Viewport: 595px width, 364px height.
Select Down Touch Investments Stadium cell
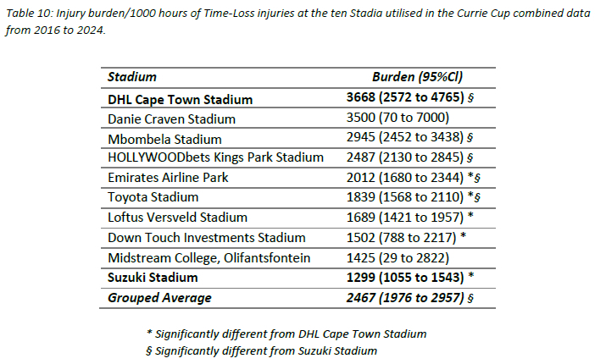[207, 237]
